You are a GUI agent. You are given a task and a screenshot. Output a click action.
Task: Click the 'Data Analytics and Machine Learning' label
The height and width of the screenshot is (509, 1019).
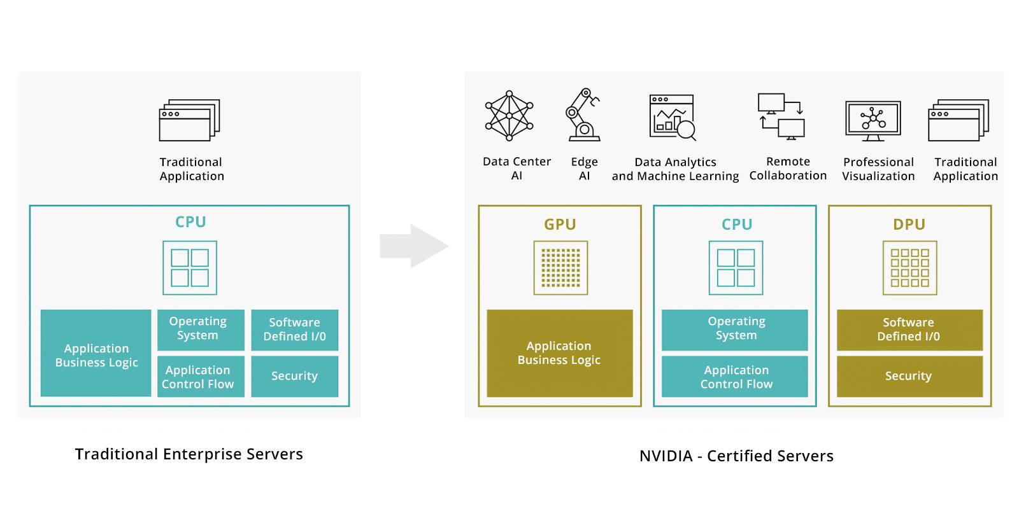[x=676, y=169]
